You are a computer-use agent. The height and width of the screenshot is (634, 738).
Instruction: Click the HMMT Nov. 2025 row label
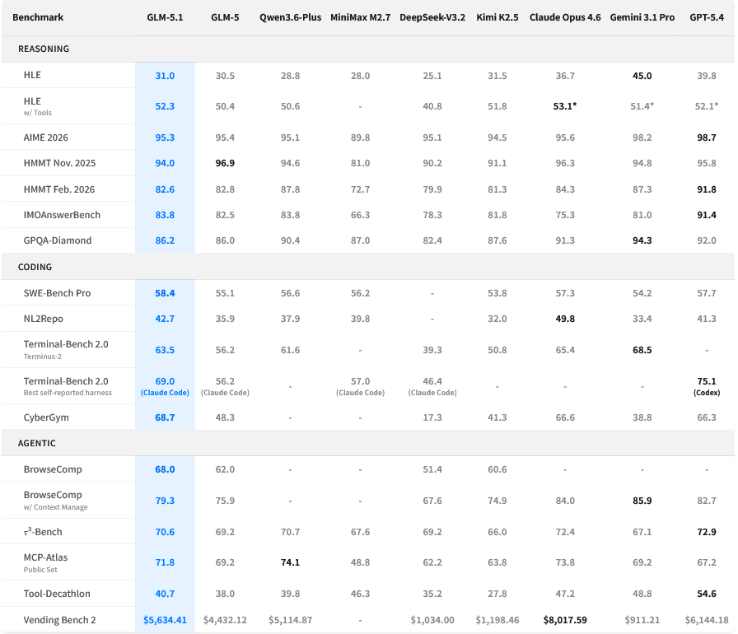point(60,163)
